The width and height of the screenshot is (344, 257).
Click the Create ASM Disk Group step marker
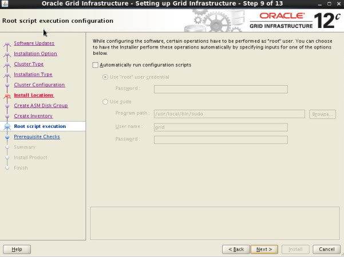[7, 106]
